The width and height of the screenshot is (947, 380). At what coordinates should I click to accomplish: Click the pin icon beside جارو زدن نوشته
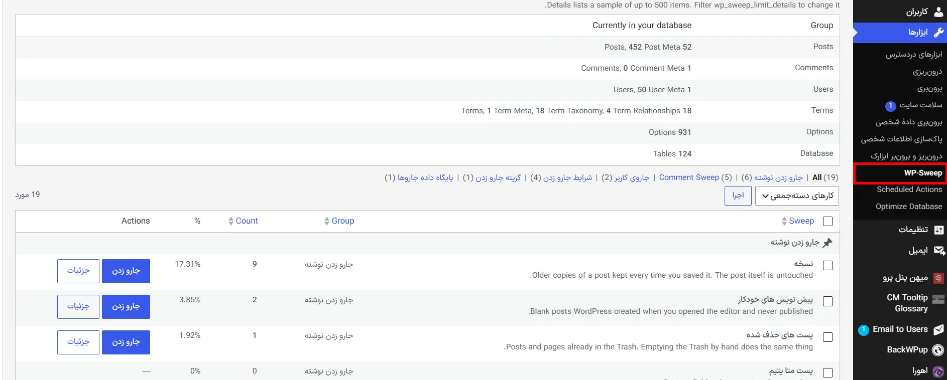click(x=827, y=243)
